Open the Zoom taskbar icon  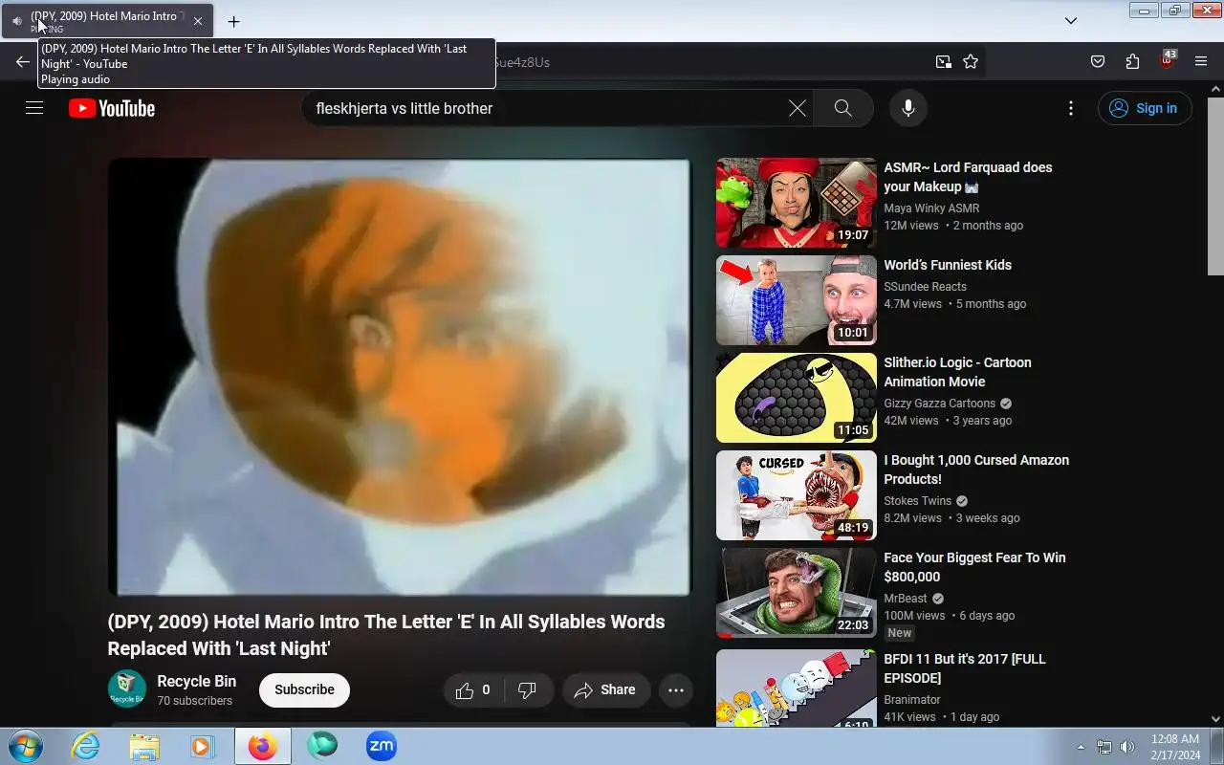[382, 746]
